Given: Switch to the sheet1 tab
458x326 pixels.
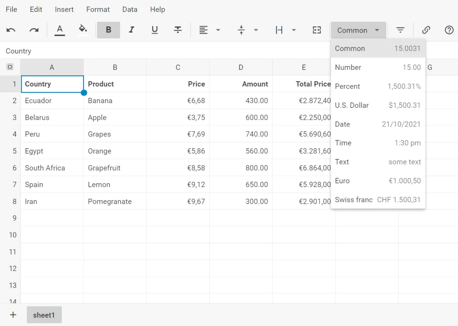Looking at the screenshot, I should pos(44,315).
